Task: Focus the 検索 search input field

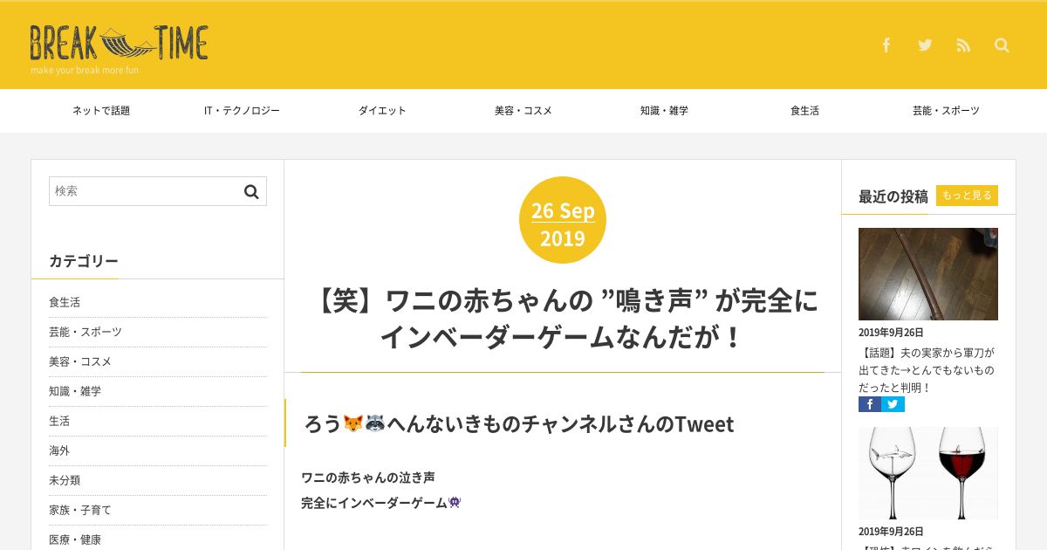Action: [x=145, y=191]
